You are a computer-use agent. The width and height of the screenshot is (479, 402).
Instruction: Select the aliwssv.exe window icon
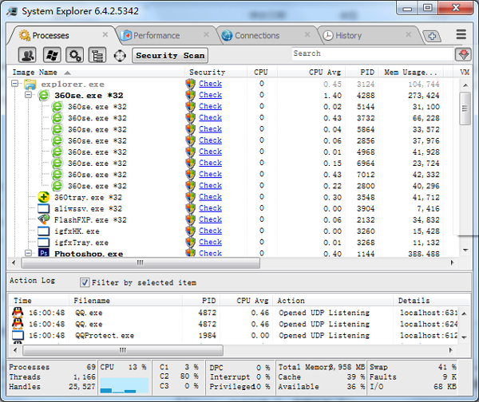[x=43, y=208]
